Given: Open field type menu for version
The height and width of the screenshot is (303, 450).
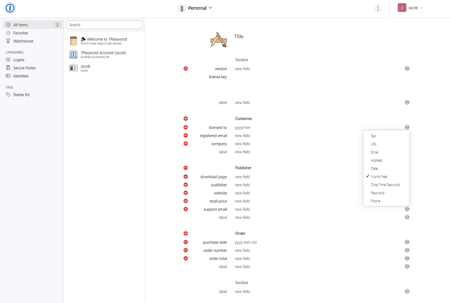Looking at the screenshot, I should pos(407,68).
